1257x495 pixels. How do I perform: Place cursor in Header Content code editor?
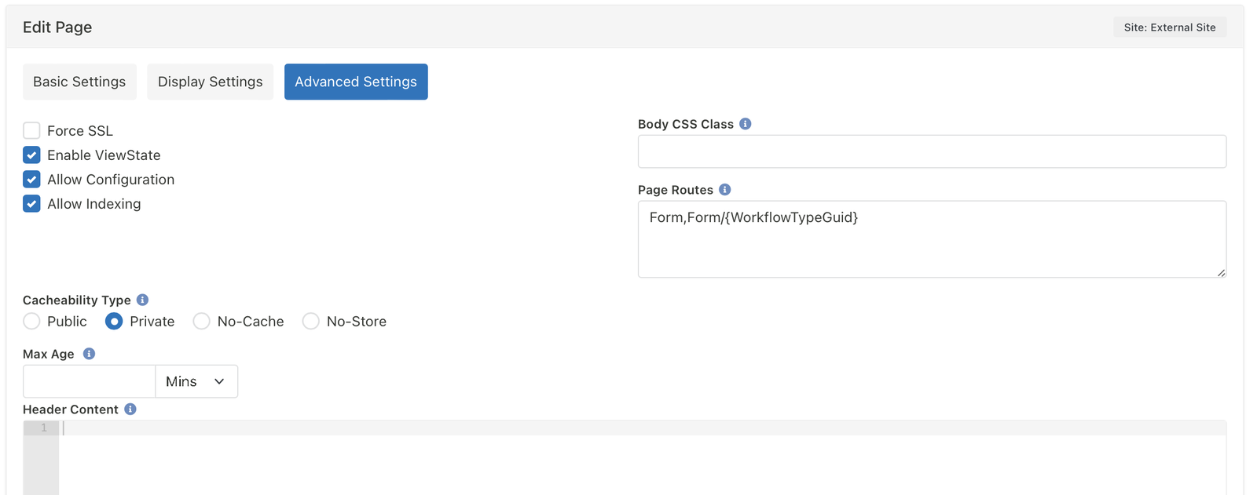click(643, 458)
